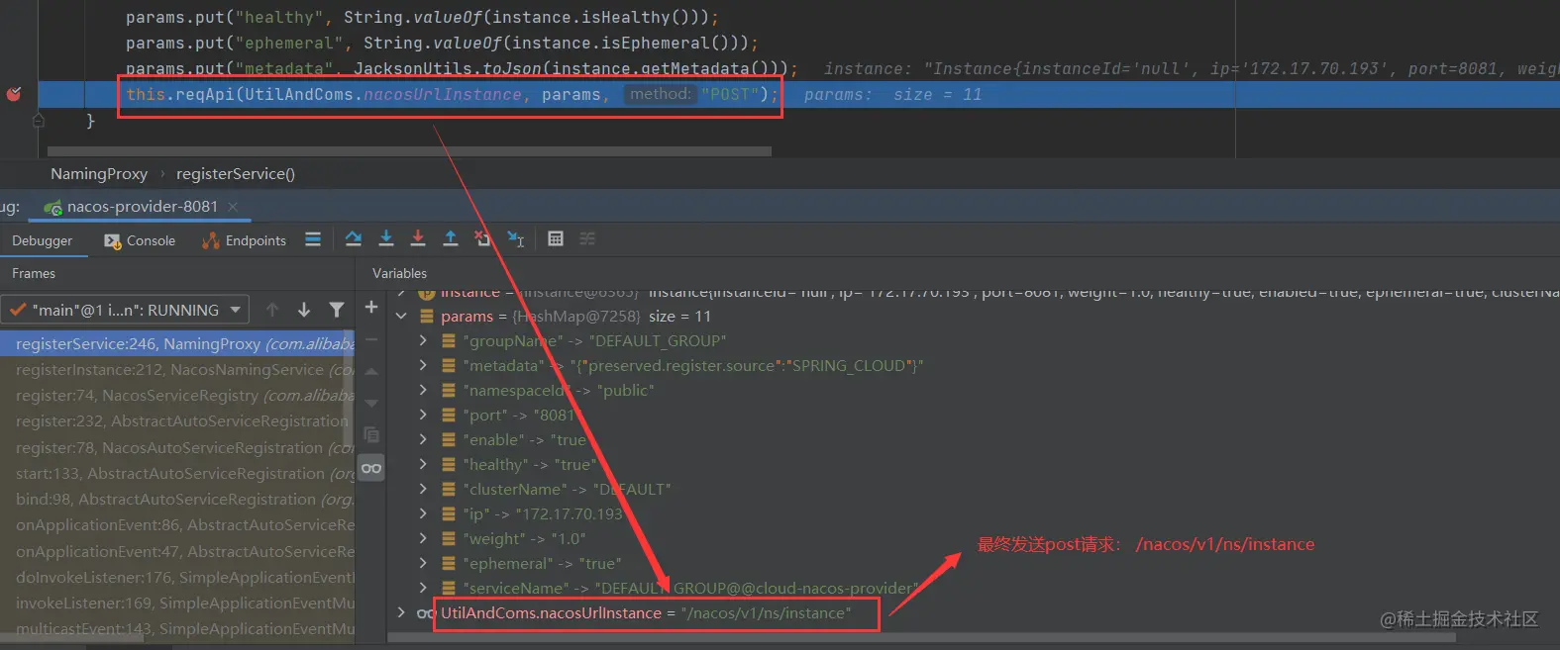
Task: Expand the "ip" map entry
Action: (423, 513)
